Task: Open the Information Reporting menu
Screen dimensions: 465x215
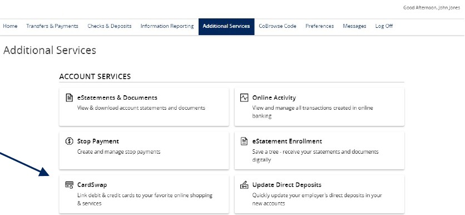Action: tap(167, 26)
